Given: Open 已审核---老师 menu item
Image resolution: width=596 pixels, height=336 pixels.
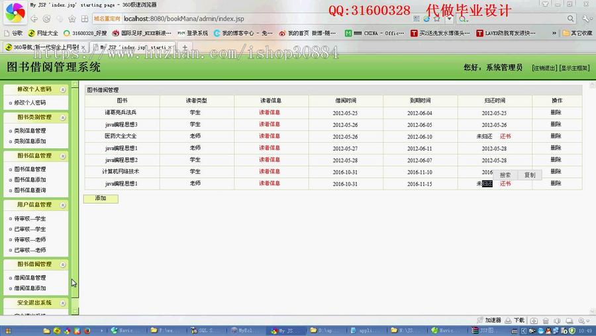Looking at the screenshot, I should click(30, 250).
